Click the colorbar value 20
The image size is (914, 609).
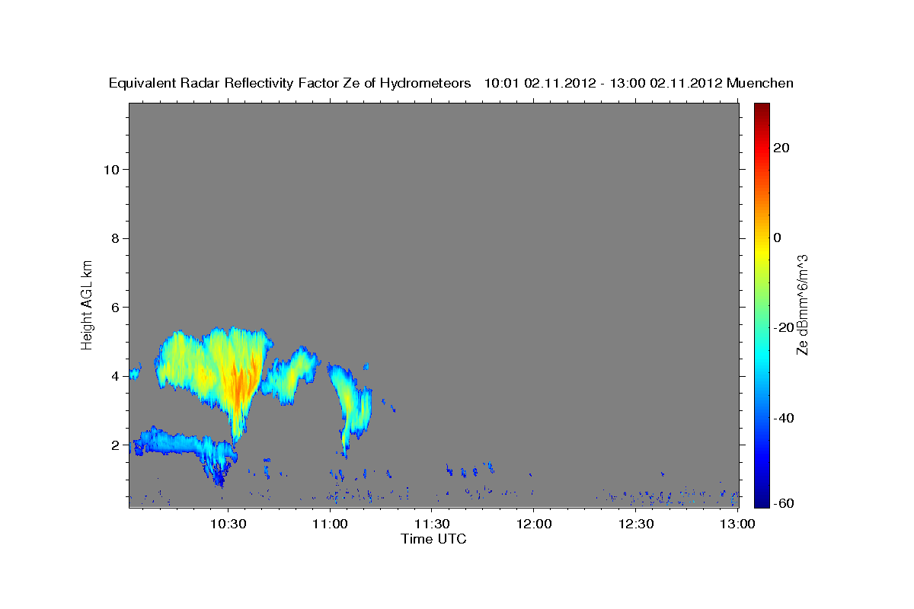[x=782, y=148]
